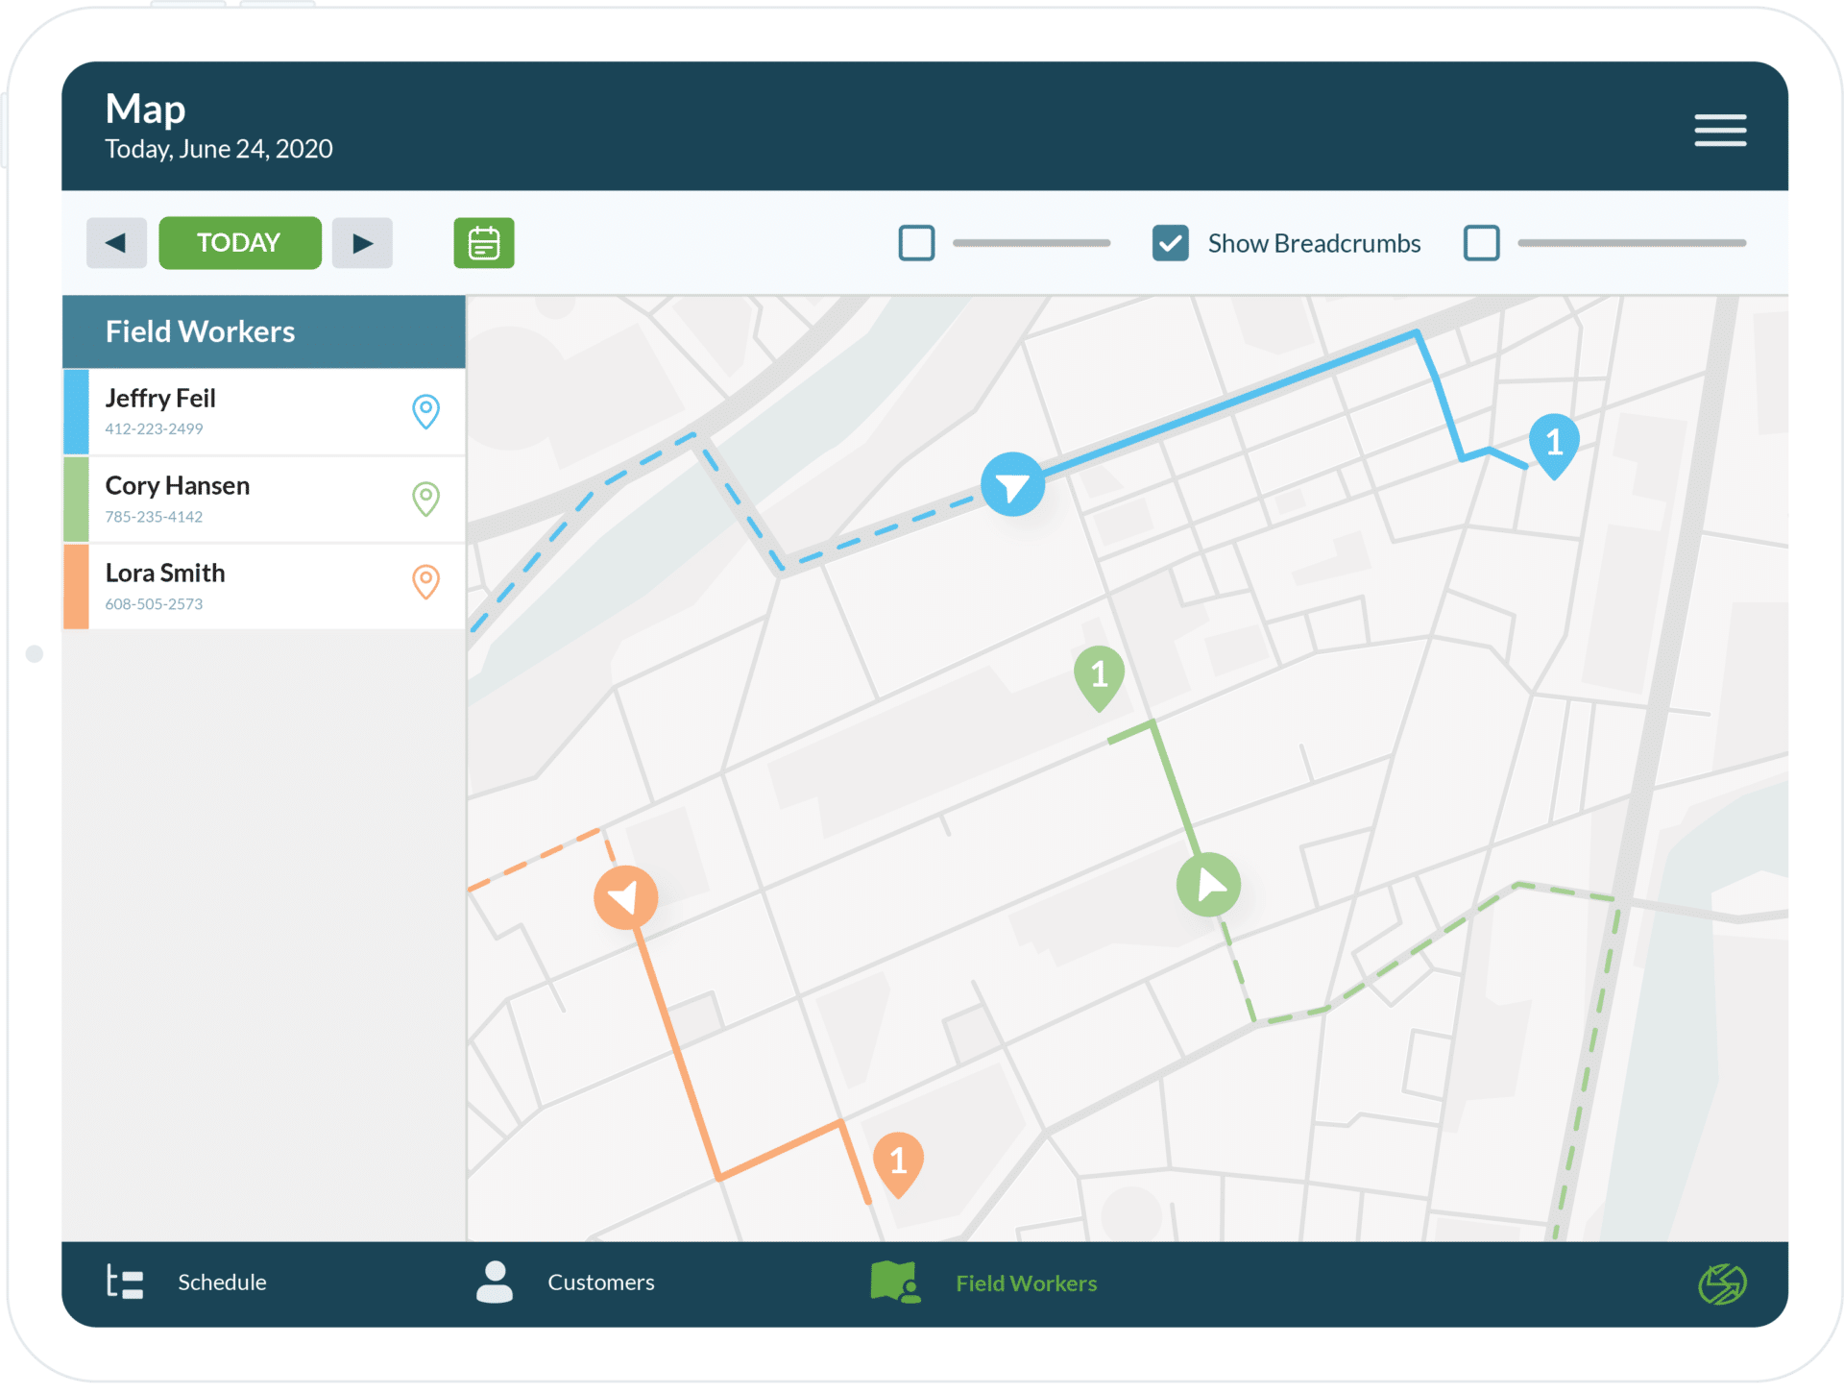Click the logo icon in bottom bar
The height and width of the screenshot is (1393, 1844).
pos(1721,1283)
